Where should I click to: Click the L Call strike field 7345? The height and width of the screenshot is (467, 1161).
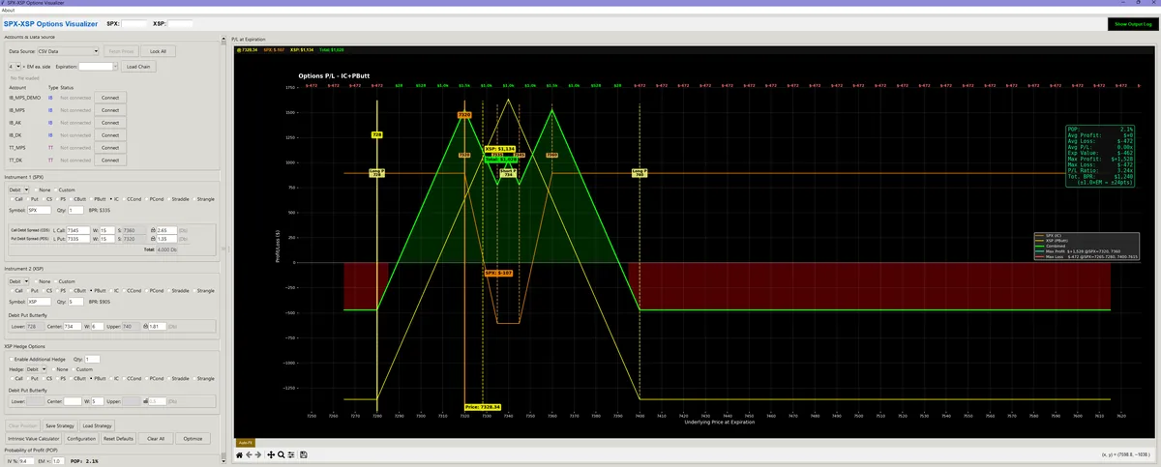77,230
